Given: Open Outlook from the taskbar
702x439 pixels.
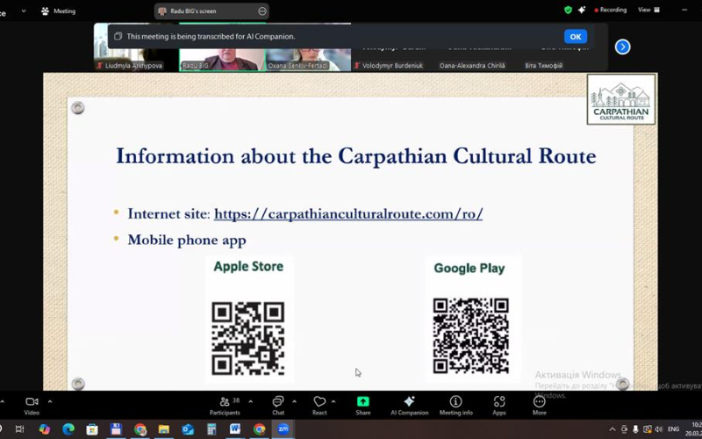Looking at the screenshot, I should [188, 429].
